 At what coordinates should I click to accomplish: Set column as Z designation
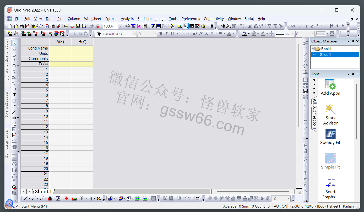312,26
